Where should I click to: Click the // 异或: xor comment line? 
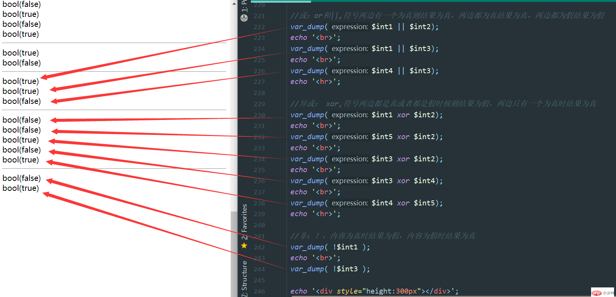(443, 103)
